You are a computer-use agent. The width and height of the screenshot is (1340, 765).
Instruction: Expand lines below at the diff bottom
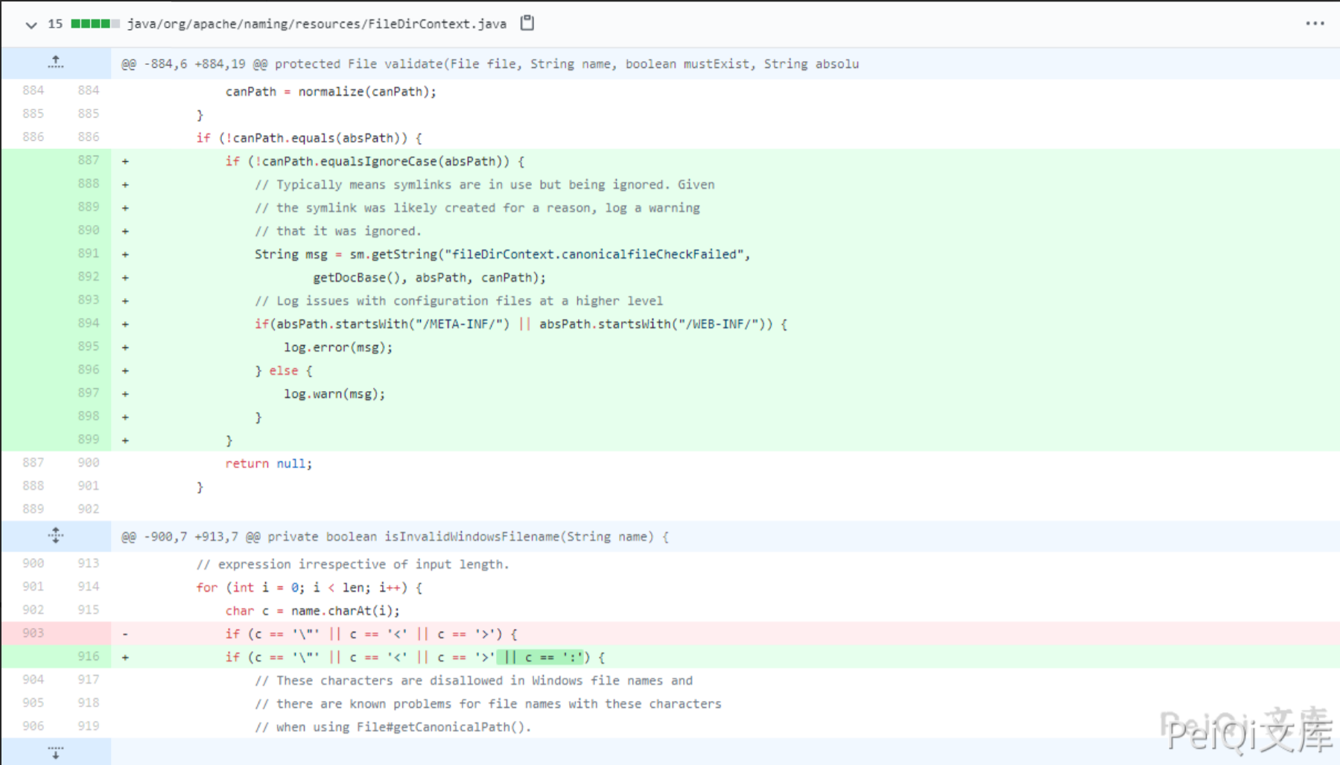click(56, 752)
